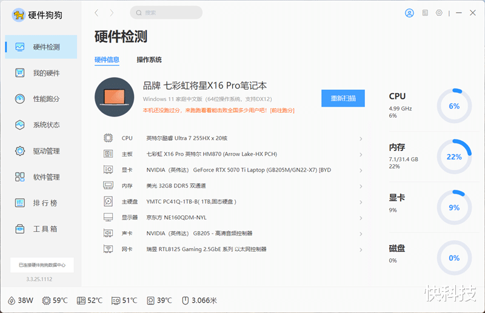The width and height of the screenshot is (485, 313).
Task: Click the 3.066米 mouse distance icon
Action: click(x=186, y=301)
